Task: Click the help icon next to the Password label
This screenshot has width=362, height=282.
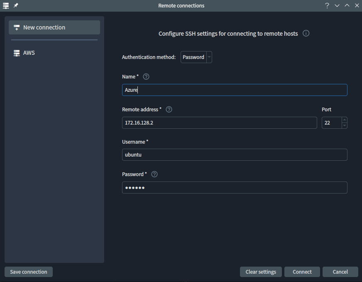Action: point(154,174)
